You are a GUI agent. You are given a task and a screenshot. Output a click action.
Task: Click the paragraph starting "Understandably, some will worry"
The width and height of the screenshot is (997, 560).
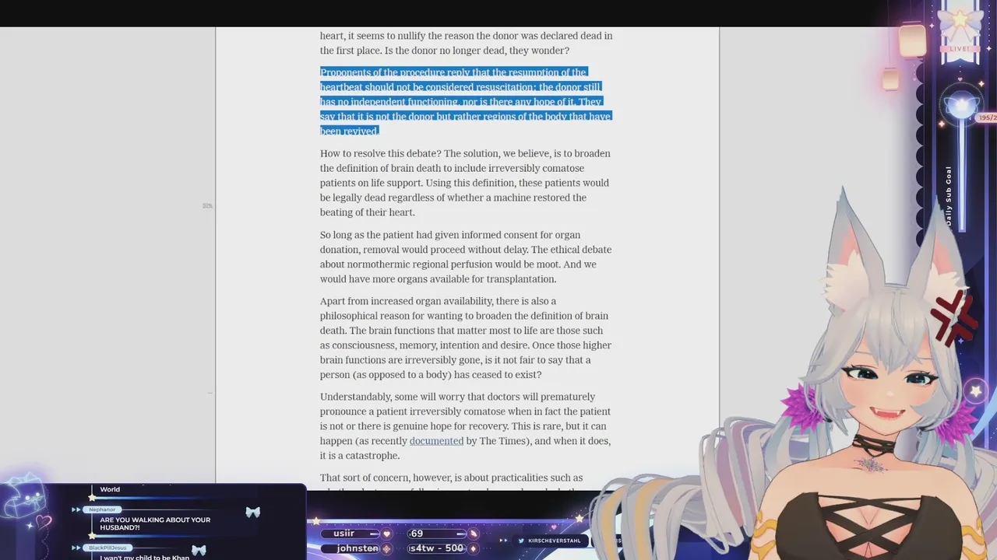pos(466,426)
